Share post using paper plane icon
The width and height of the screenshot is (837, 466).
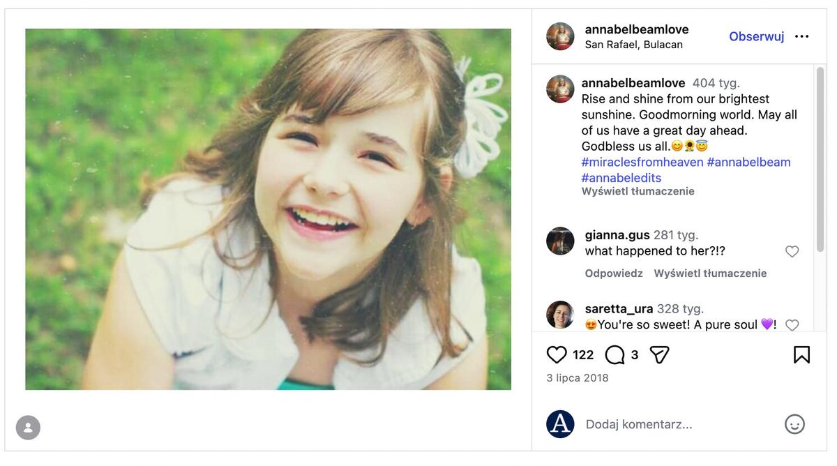coord(659,355)
